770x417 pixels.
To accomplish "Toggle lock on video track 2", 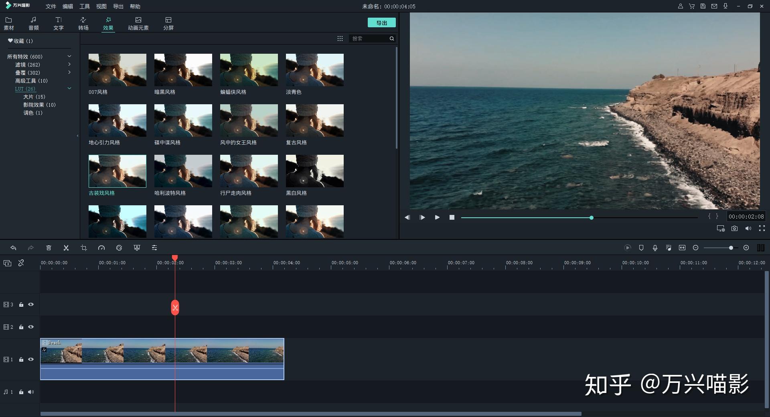I will click(21, 327).
